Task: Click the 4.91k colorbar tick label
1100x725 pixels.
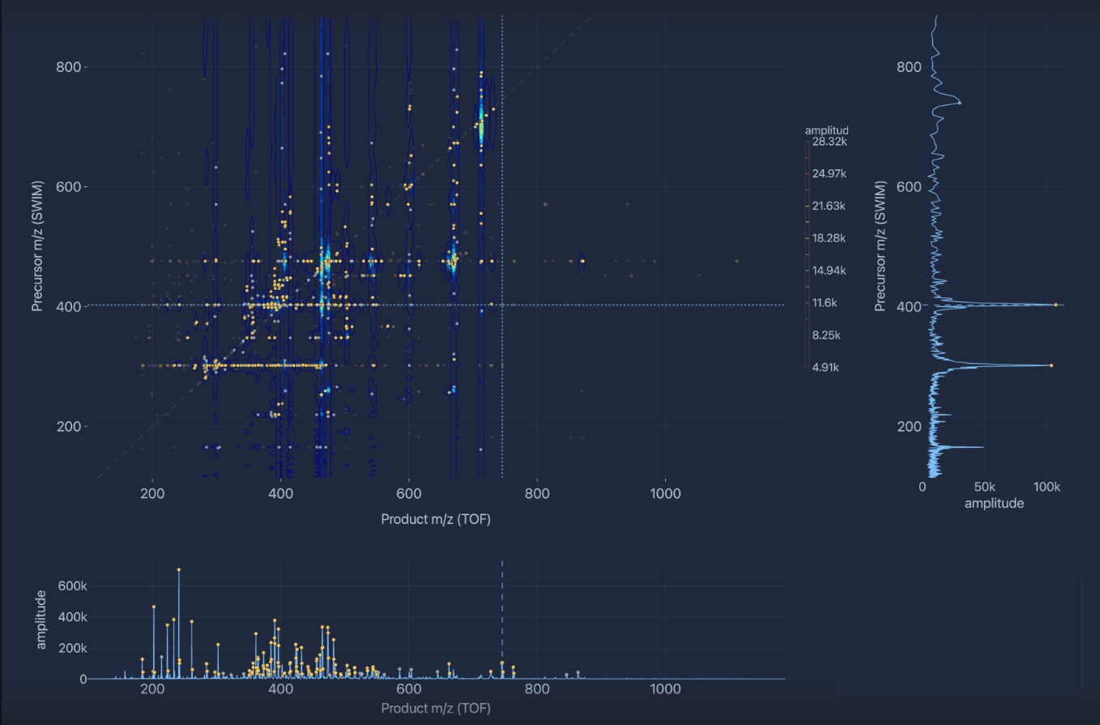Action: [x=827, y=368]
